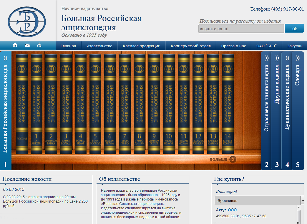This screenshot has height=224, width=307.
Task: Select the Большая Российская энциклопедия side tab
Action: click(x=6, y=111)
